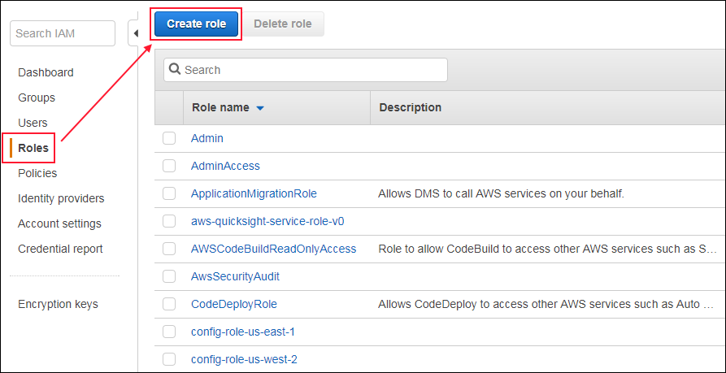Focus the Search IAM field
The height and width of the screenshot is (373, 726).
63,33
